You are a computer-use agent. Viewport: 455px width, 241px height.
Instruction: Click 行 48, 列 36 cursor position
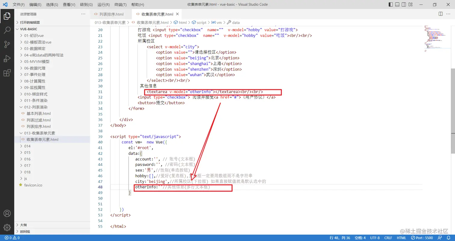[340, 238]
